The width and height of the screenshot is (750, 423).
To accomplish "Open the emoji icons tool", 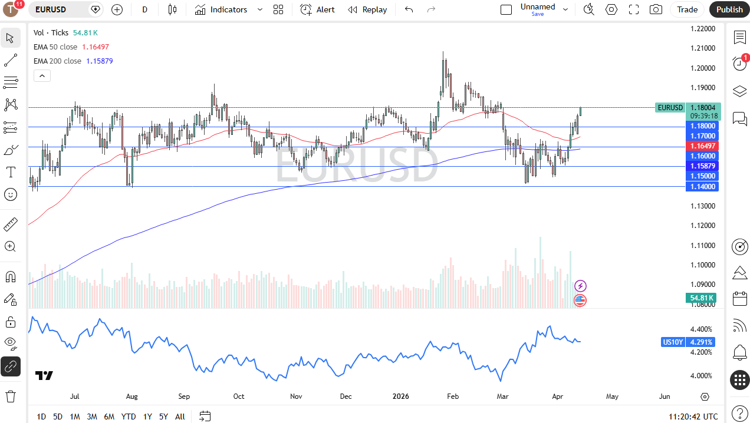I will pos(11,194).
